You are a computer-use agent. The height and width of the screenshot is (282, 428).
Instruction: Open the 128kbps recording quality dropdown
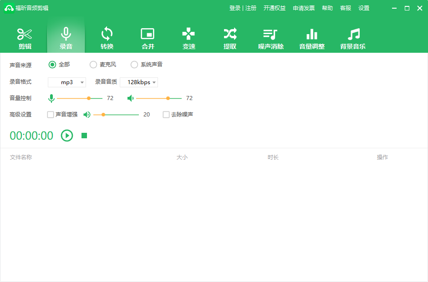(139, 82)
